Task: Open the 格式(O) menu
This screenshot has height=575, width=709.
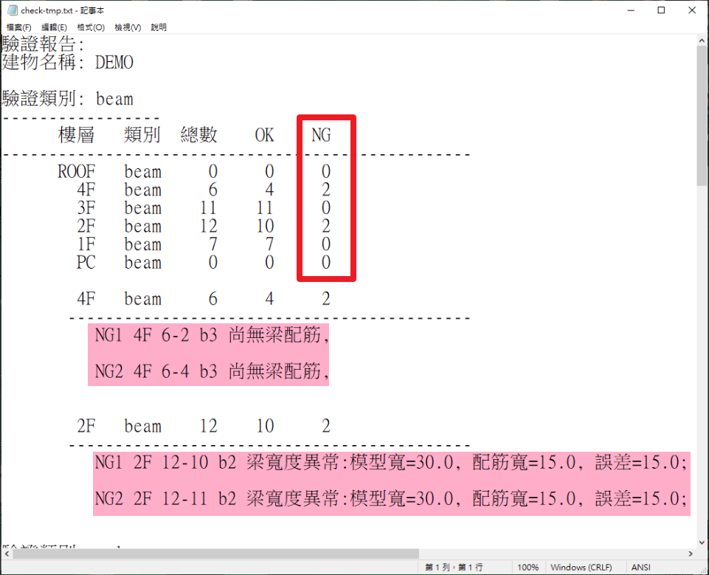Action: click(x=90, y=27)
